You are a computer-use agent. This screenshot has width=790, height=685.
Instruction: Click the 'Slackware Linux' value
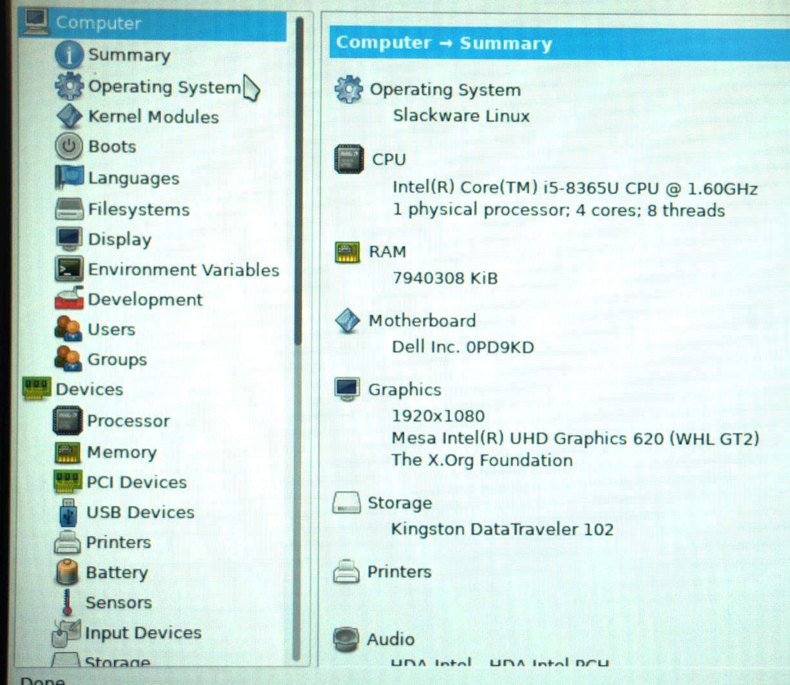[x=461, y=116]
